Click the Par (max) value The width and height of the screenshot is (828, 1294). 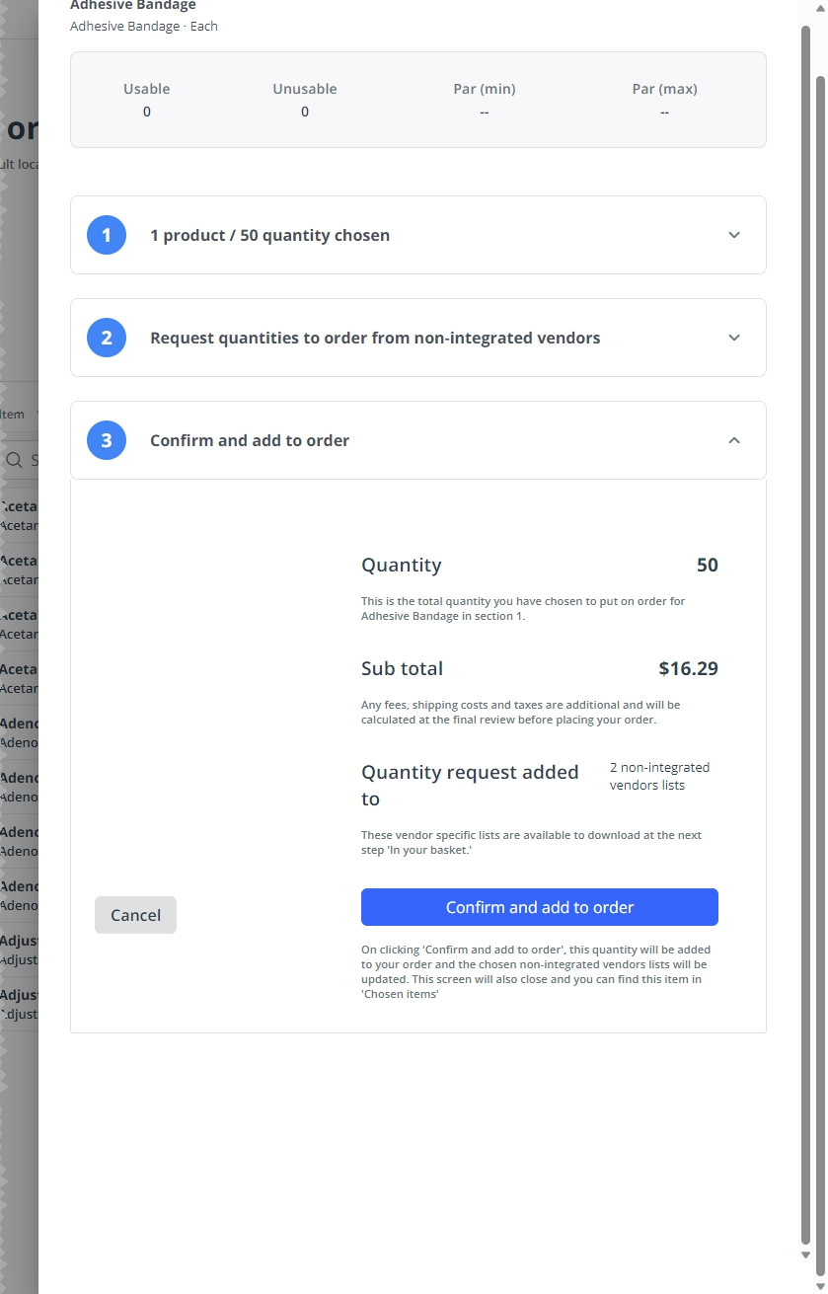(x=664, y=112)
